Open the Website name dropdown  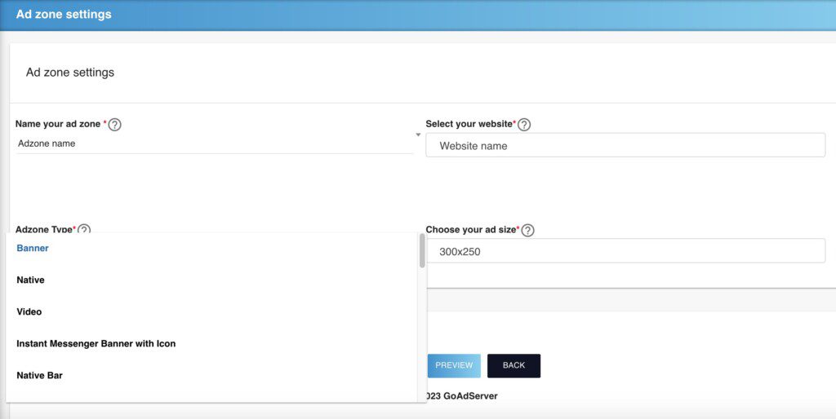click(625, 146)
